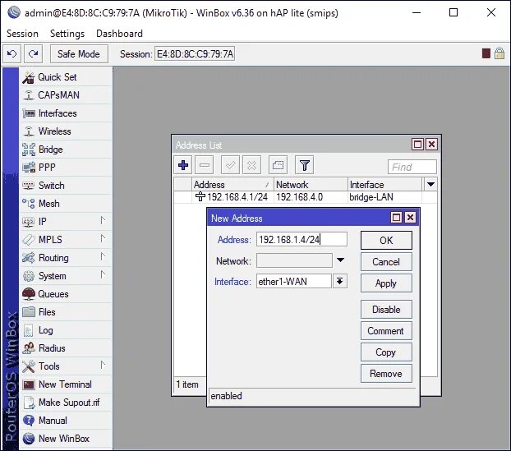Click the padlock icon in toolbar

tap(499, 53)
